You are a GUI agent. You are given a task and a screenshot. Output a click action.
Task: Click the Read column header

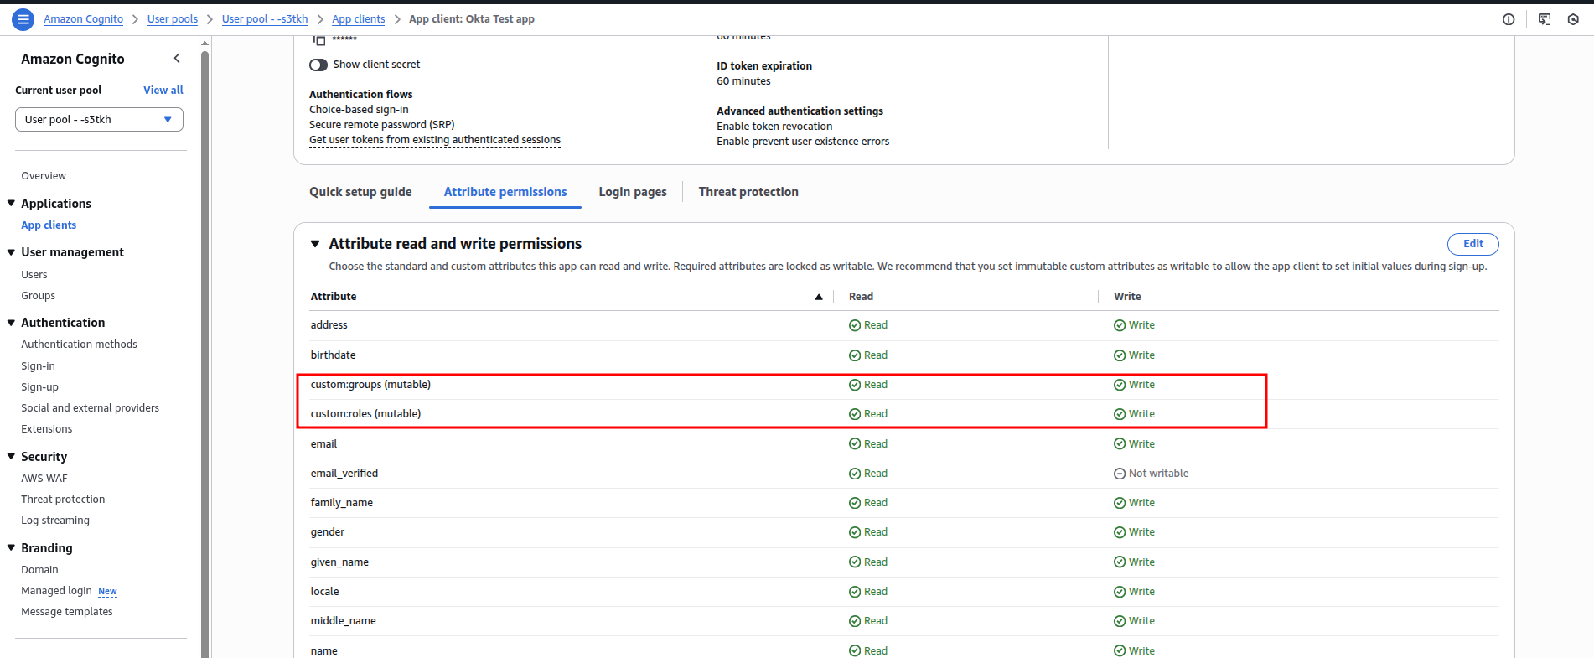point(861,297)
